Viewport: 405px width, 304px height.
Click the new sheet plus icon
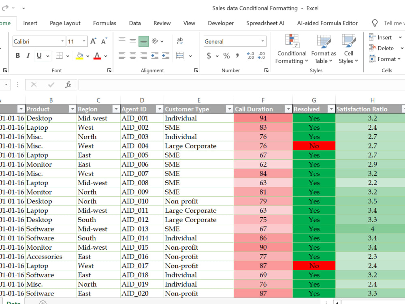coord(43,302)
